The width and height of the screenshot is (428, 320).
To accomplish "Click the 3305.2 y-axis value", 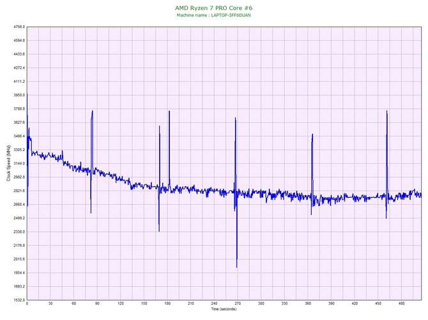I will [19, 150].
